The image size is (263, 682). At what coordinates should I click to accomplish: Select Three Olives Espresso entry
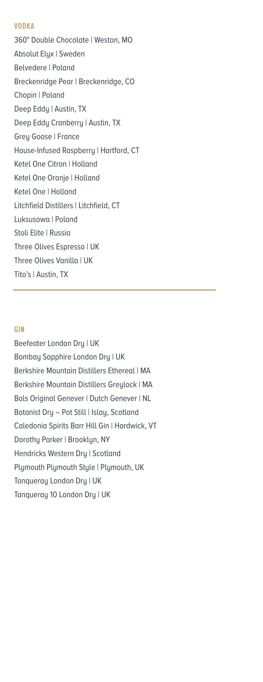(x=57, y=247)
